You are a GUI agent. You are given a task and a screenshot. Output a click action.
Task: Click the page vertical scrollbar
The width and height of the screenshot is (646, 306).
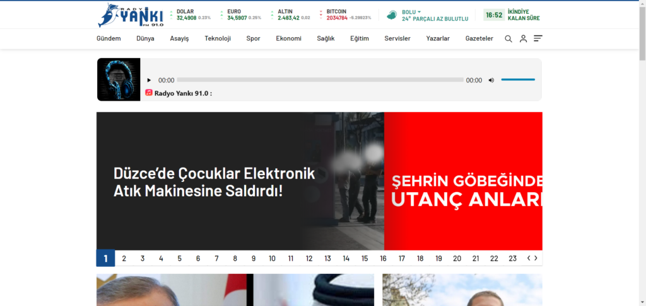pyautogui.click(x=642, y=157)
